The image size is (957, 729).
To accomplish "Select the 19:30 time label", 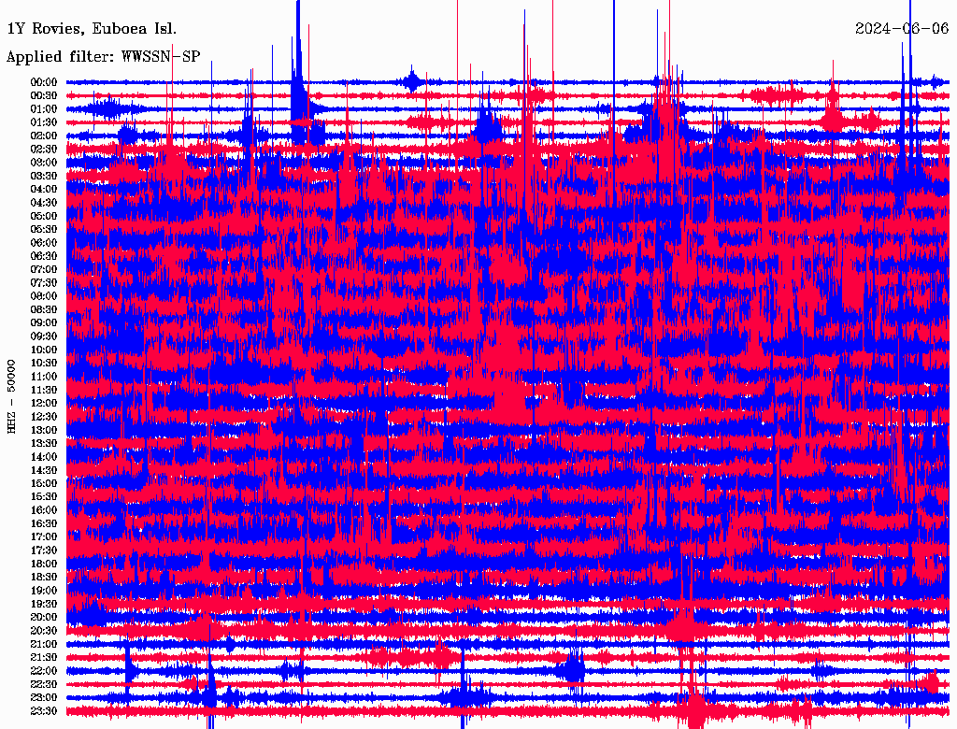I will click(x=44, y=604).
